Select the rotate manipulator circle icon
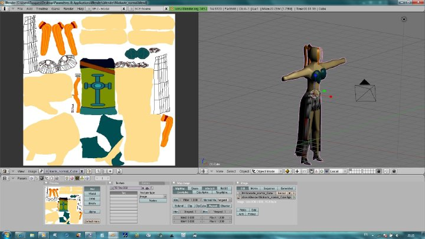 click(321, 171)
